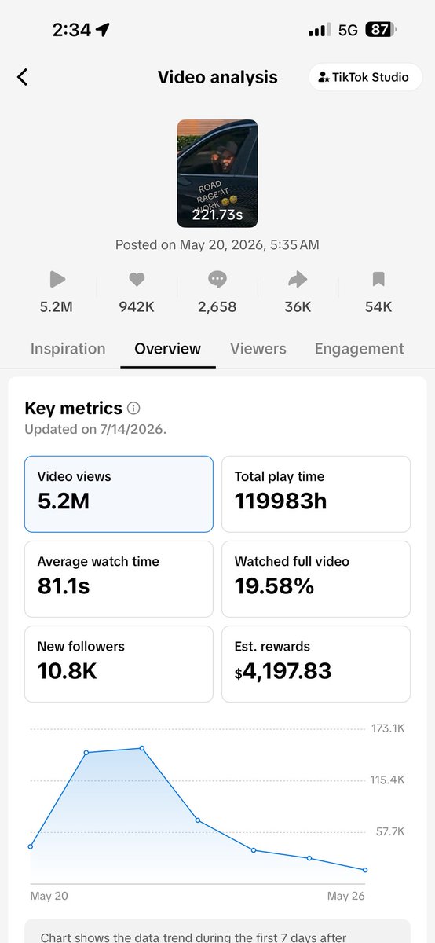435x943 pixels.
Task: Tap the 942K likes count
Action: 137,307
